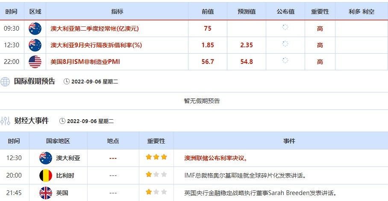Open 澳大利亚9月央行隔夜拆借利率 indicator link
This screenshot has width=388, height=201.
tap(96, 45)
